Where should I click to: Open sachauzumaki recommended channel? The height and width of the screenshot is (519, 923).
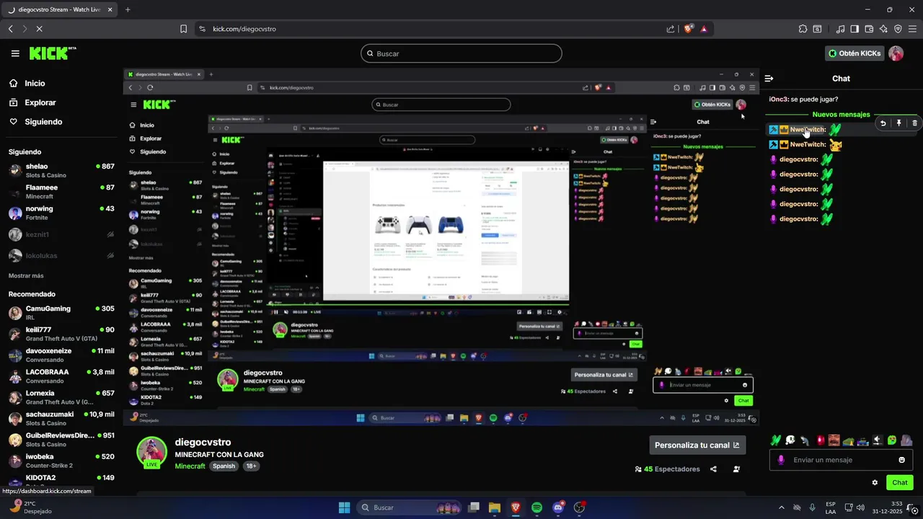click(61, 419)
